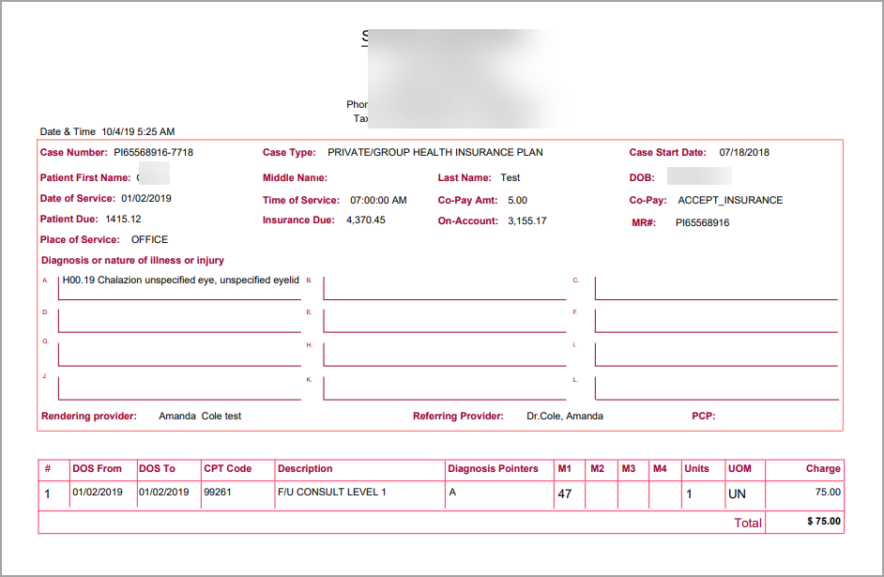The image size is (884, 577).
Task: Click Place of Service value OFFICE
Action: pyautogui.click(x=149, y=239)
